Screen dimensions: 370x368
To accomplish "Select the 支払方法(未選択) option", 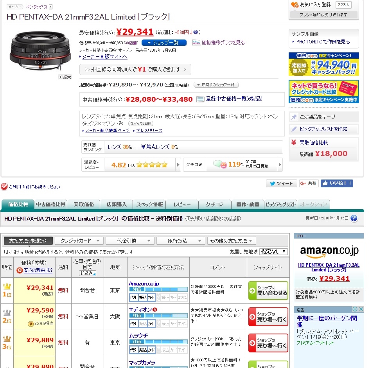I will tap(28, 241).
